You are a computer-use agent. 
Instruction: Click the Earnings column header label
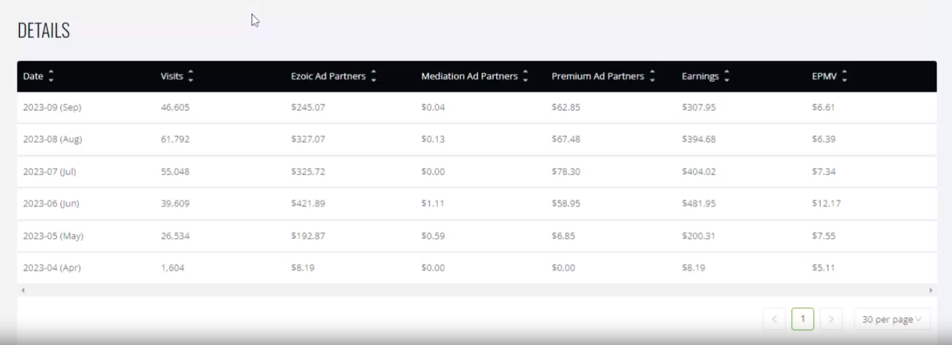coord(700,77)
